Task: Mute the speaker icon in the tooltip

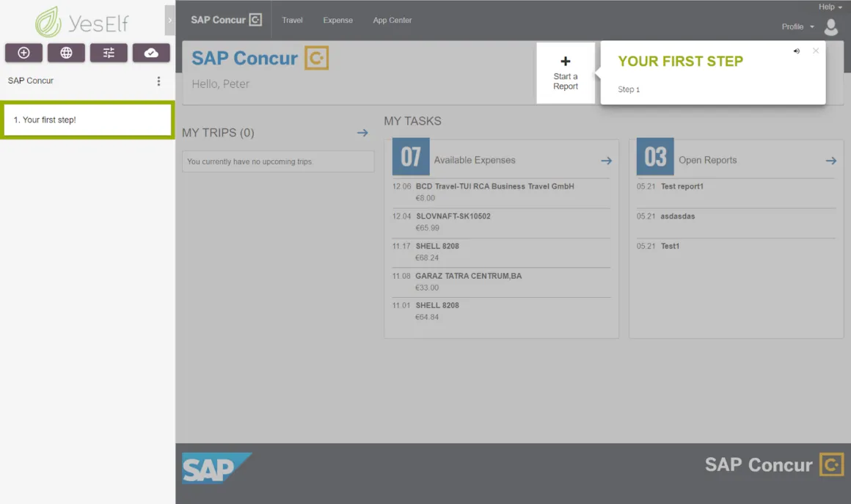Action: 796,51
